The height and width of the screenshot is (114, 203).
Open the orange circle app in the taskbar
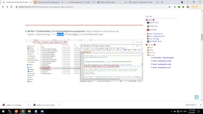click(16, 111)
